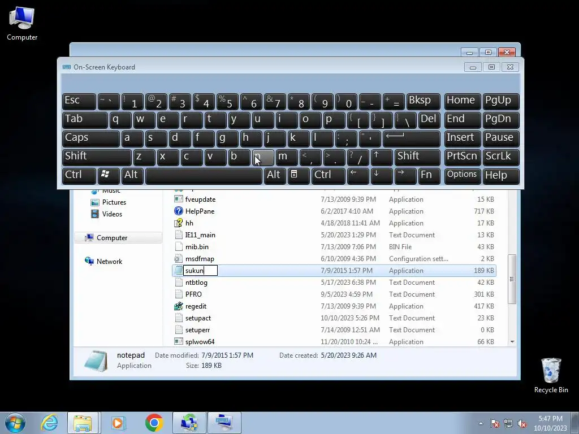The image size is (579, 434).
Task: Select the fveupdate application file
Action: (200, 199)
